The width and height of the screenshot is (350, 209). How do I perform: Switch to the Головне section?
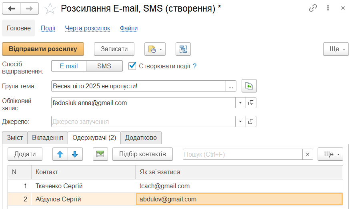19,28
